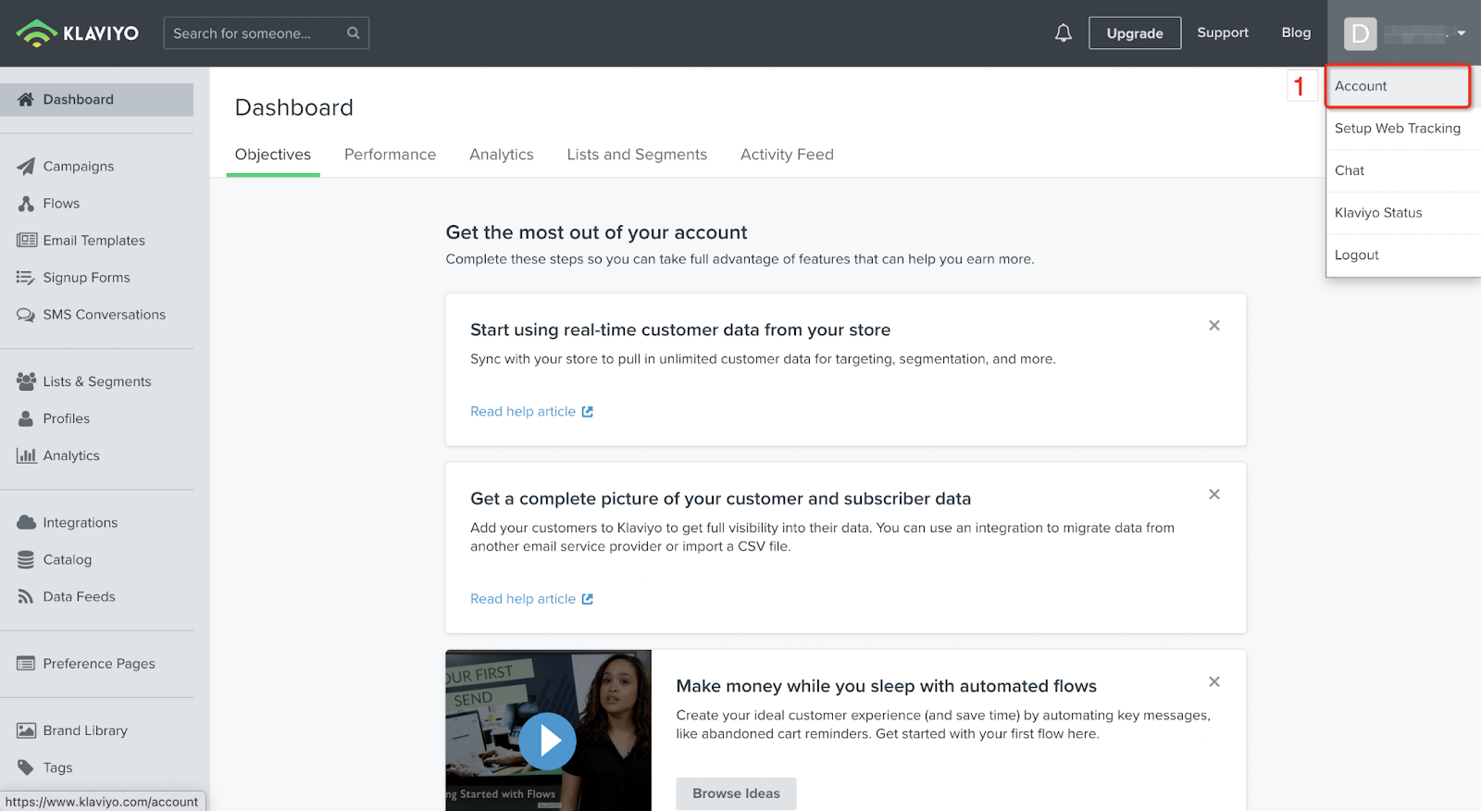Open the Activity Feed tab
Image resolution: width=1481 pixels, height=811 pixels.
(x=787, y=155)
